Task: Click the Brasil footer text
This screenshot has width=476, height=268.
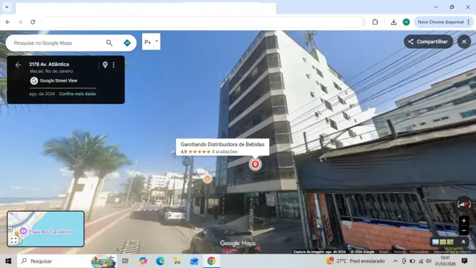Action: coord(384,252)
